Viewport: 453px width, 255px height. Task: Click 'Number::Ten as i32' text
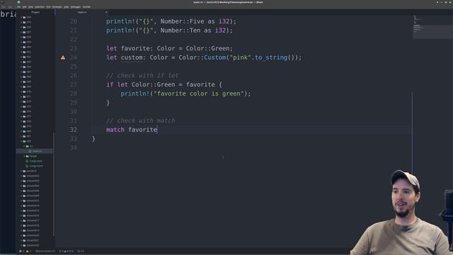click(193, 30)
